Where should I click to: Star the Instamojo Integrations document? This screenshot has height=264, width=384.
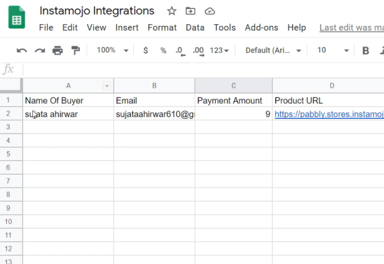pos(172,11)
